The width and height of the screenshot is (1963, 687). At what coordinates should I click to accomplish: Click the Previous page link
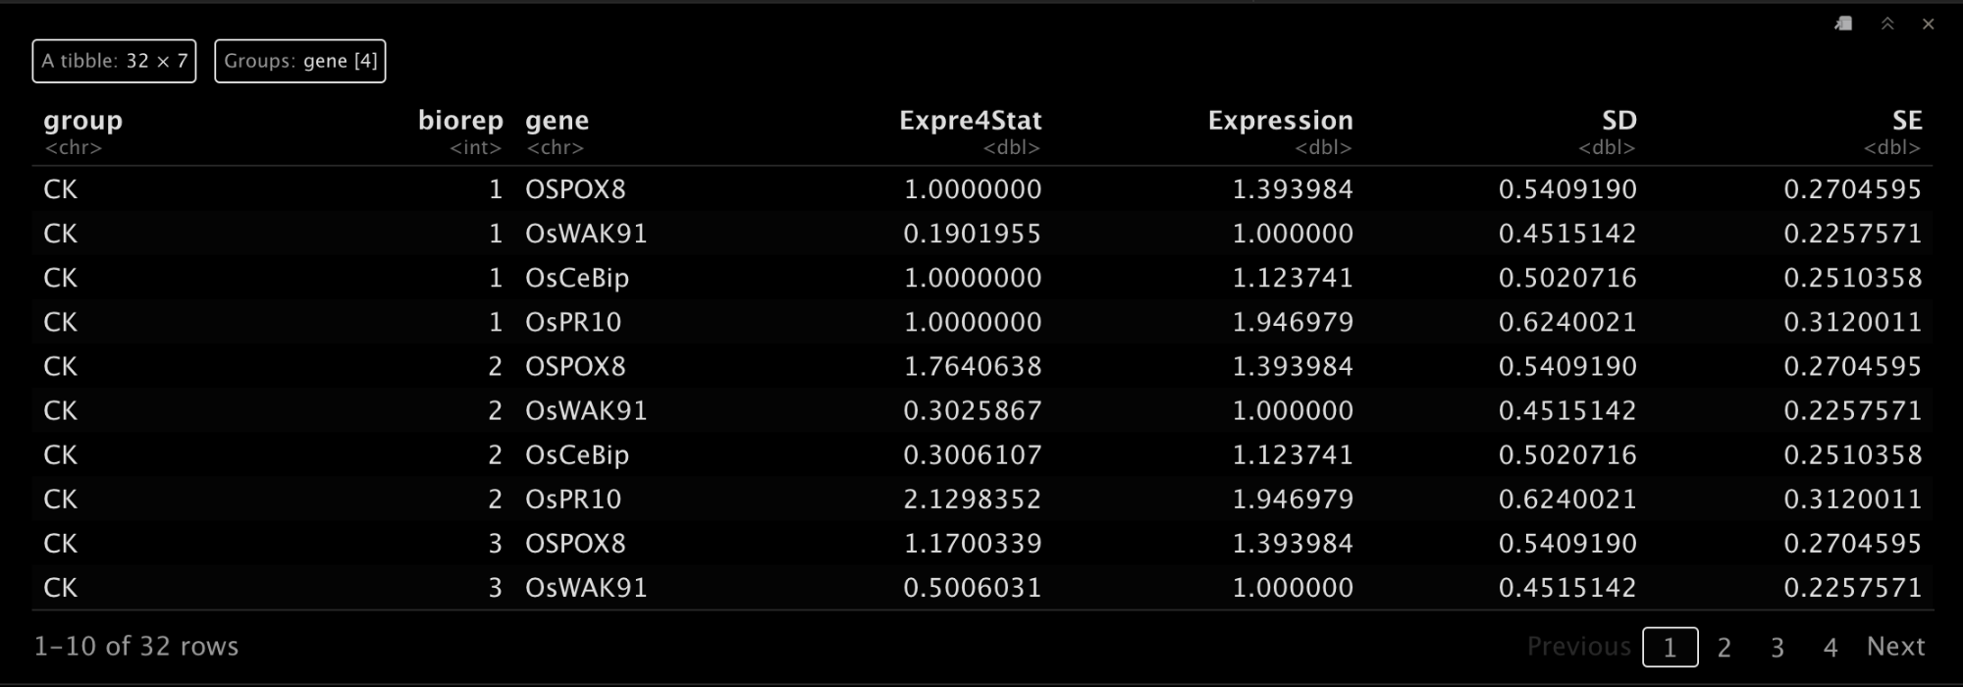1578,646
